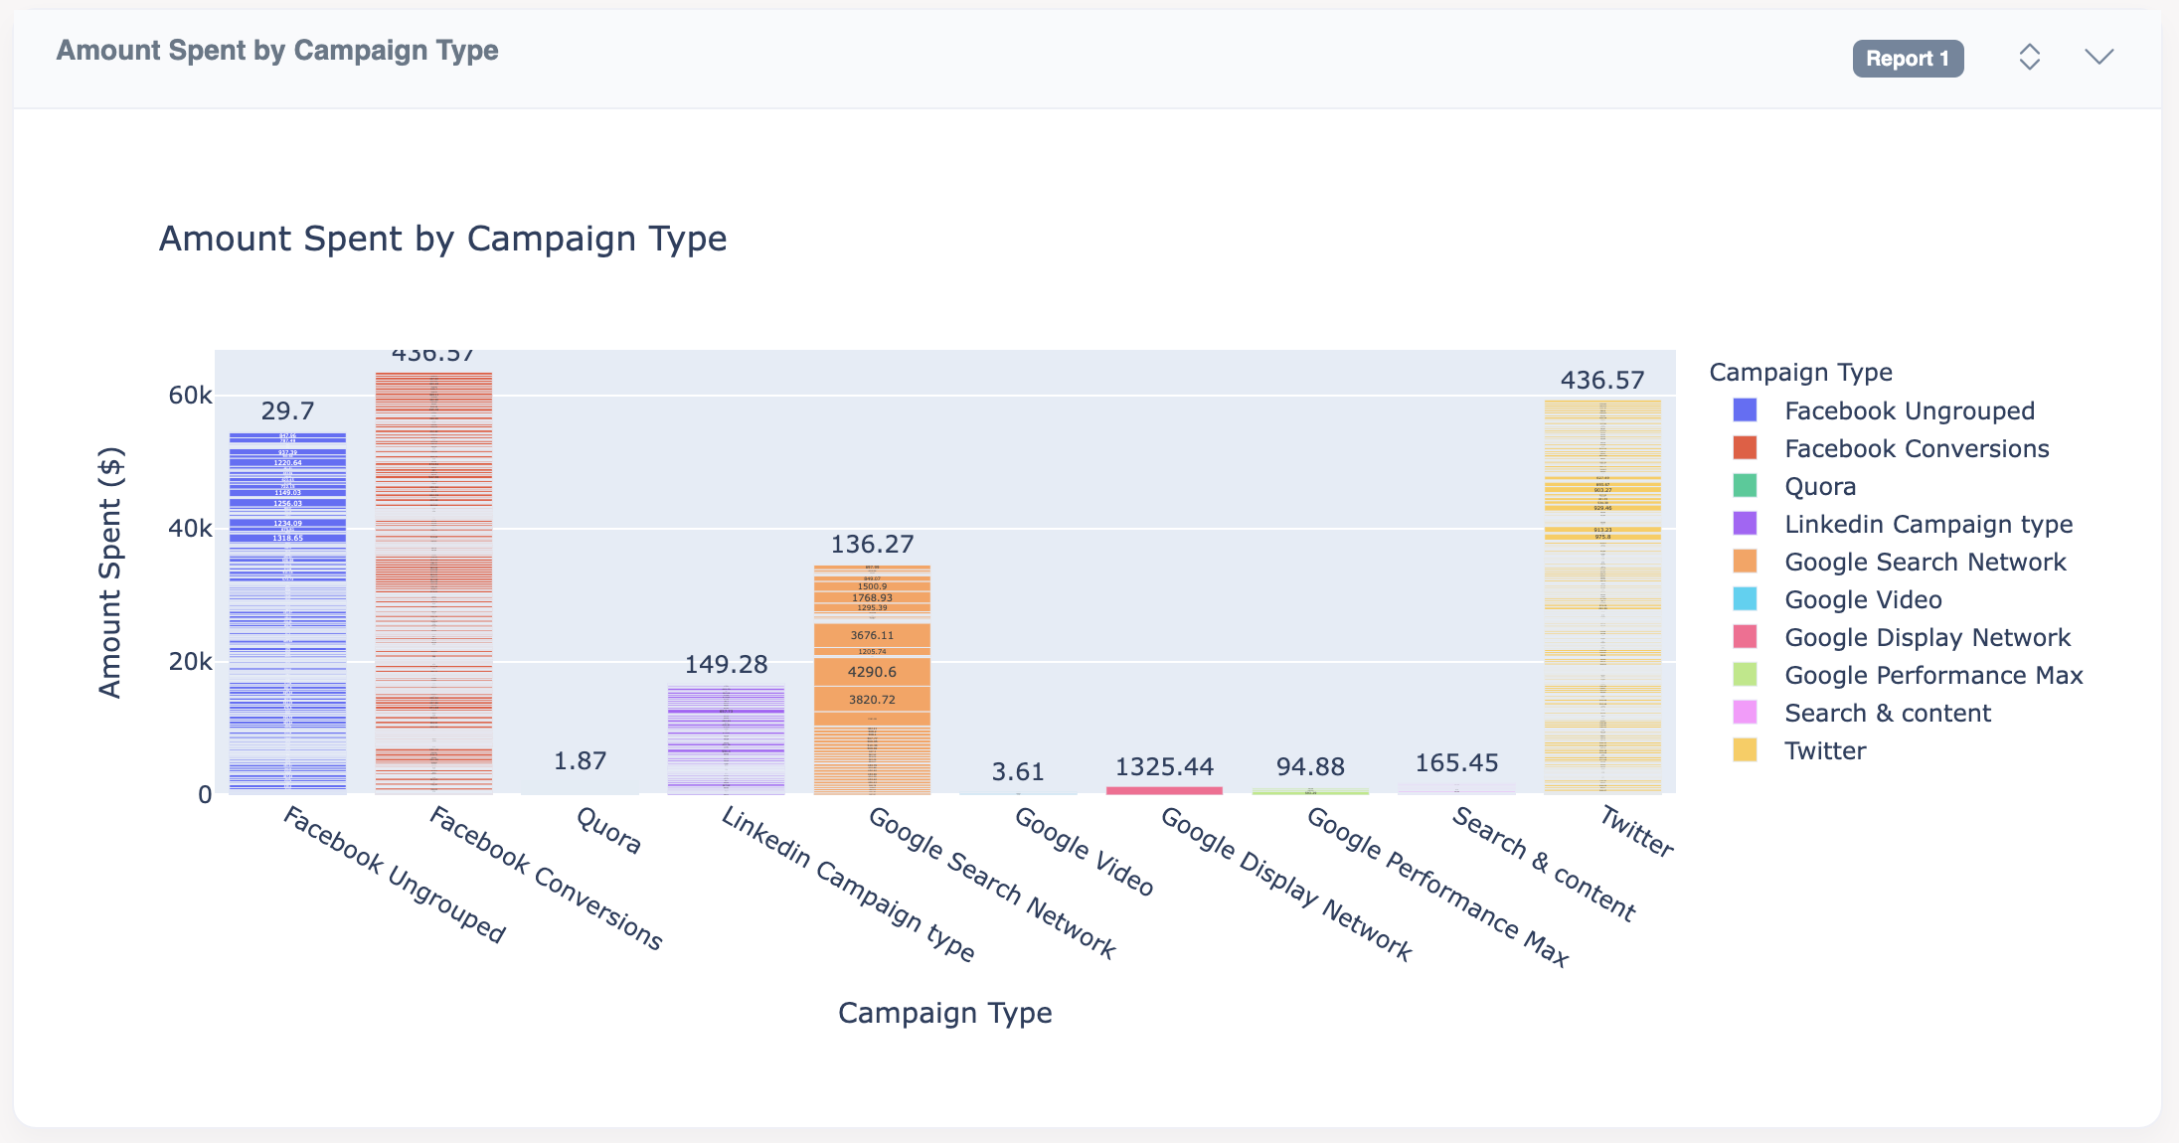
Task: Click the Campaign Type legend heading
Action: [1800, 372]
